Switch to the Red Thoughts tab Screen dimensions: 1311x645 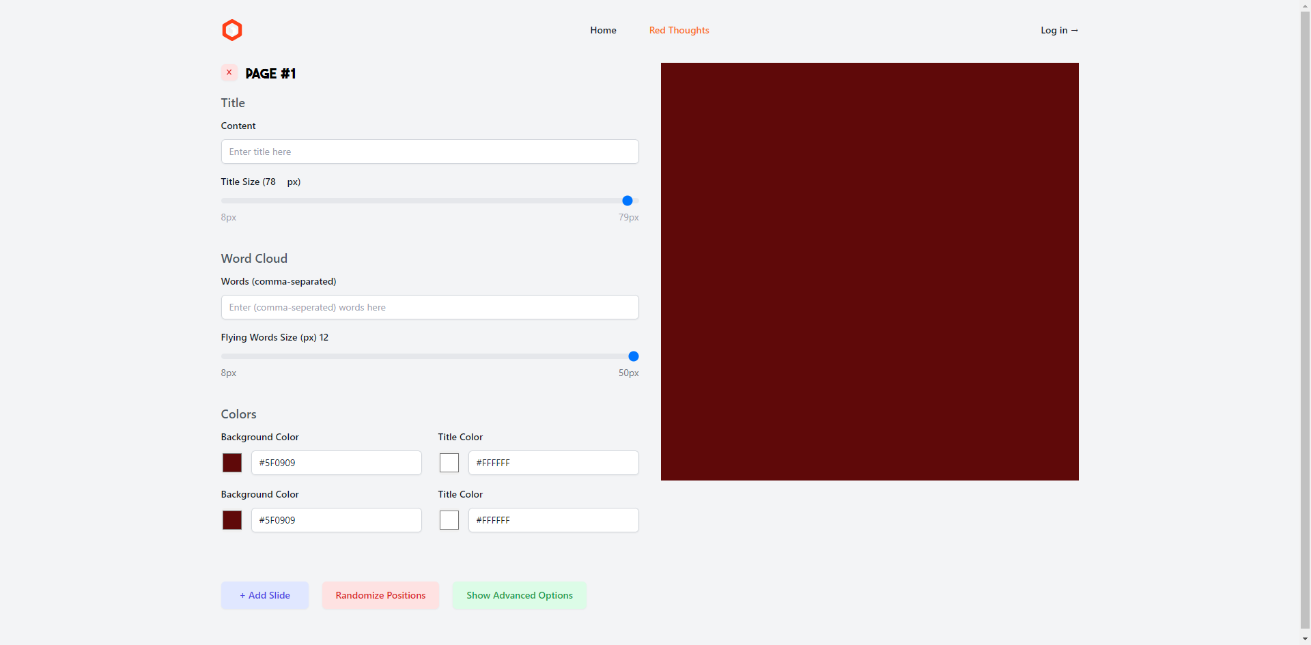click(679, 30)
